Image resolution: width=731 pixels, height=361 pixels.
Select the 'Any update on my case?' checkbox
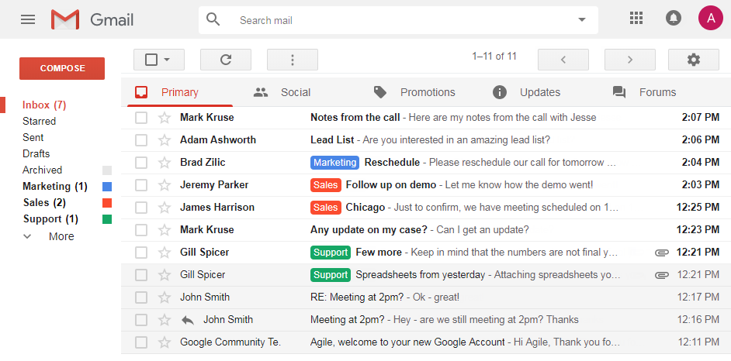pos(141,230)
